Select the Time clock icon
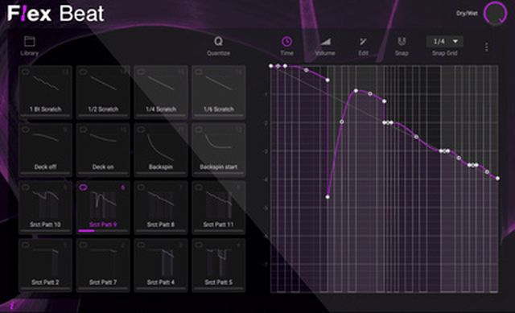515x313 pixels. tap(286, 42)
